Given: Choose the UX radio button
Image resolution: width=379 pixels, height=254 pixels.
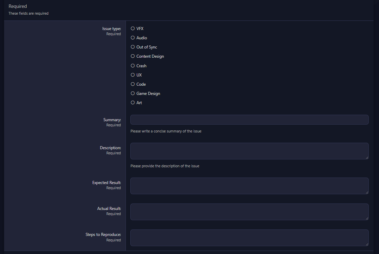Looking at the screenshot, I should pos(133,75).
